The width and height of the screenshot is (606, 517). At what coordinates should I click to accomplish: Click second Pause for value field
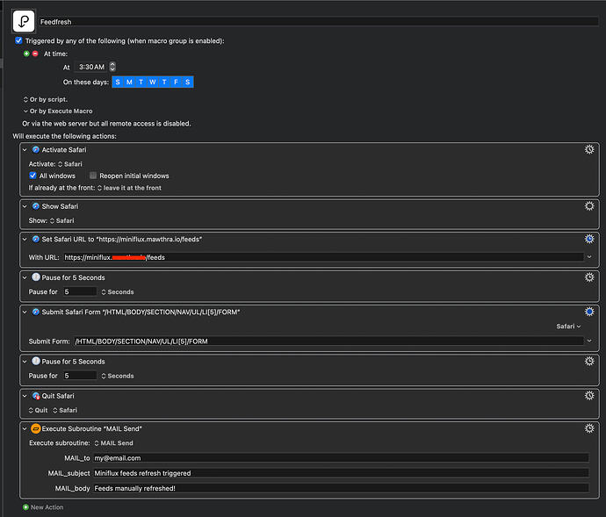pos(80,375)
